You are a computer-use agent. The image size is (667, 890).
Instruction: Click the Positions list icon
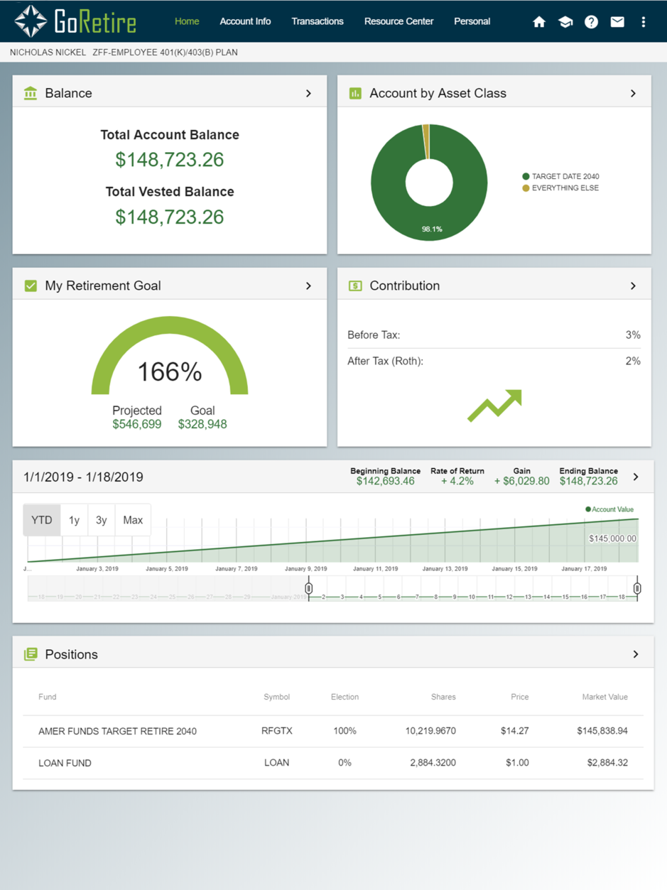pyautogui.click(x=31, y=654)
